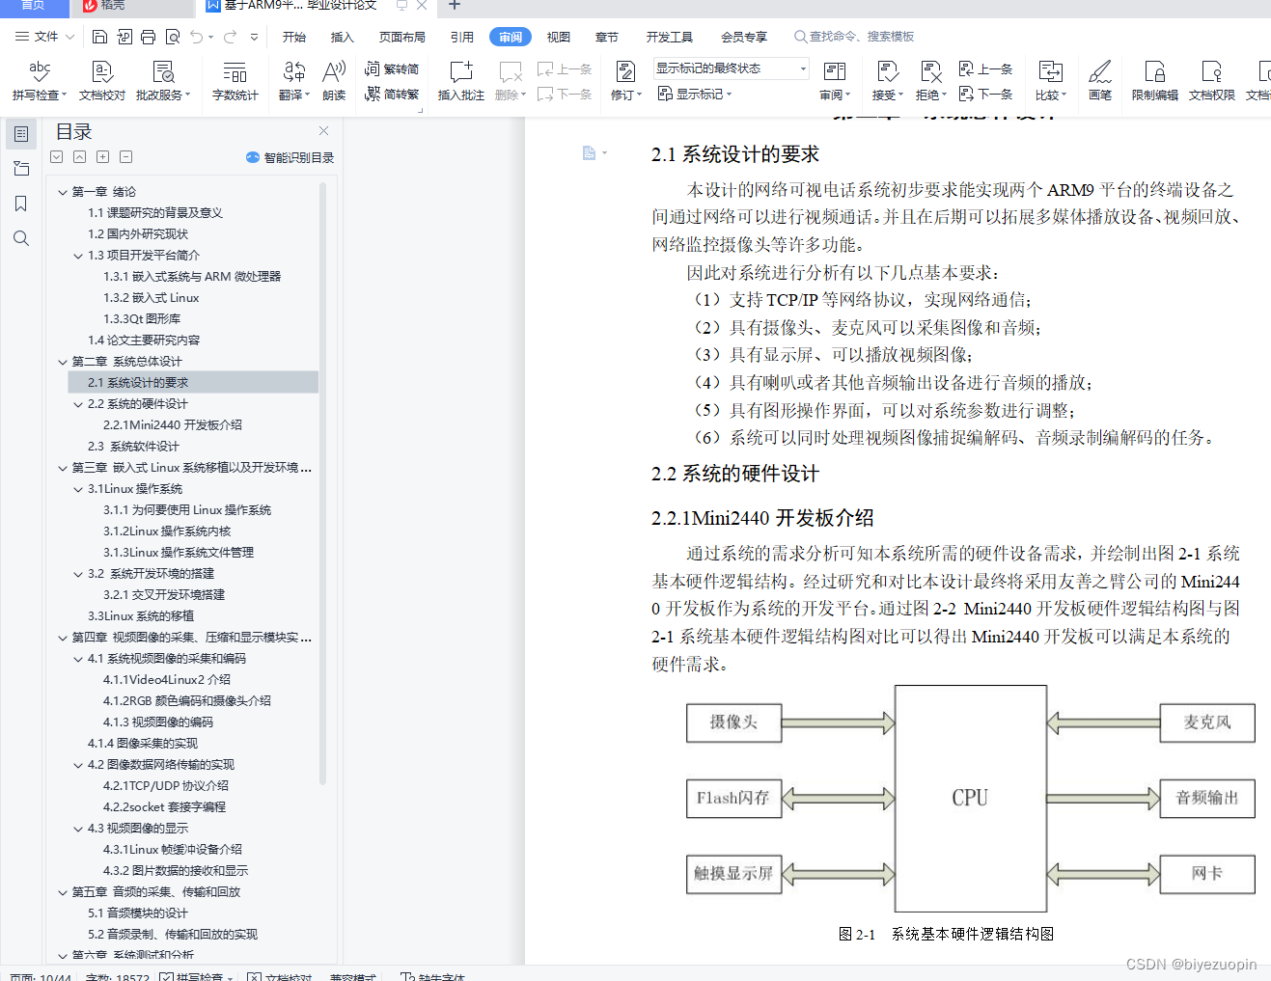
Task: Collapse the 1.3 项目开发平台简介 node
Action: [78, 256]
